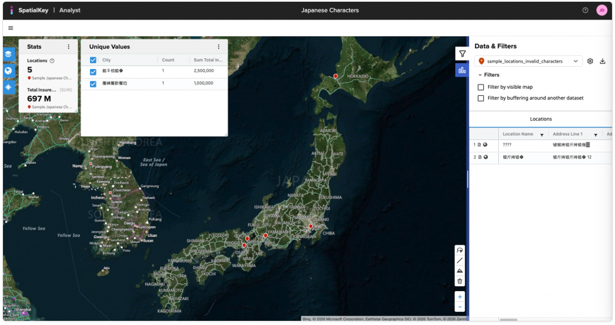Select the lasso selection map tool
Viewport: 615px width, 325px height.
coord(459,250)
